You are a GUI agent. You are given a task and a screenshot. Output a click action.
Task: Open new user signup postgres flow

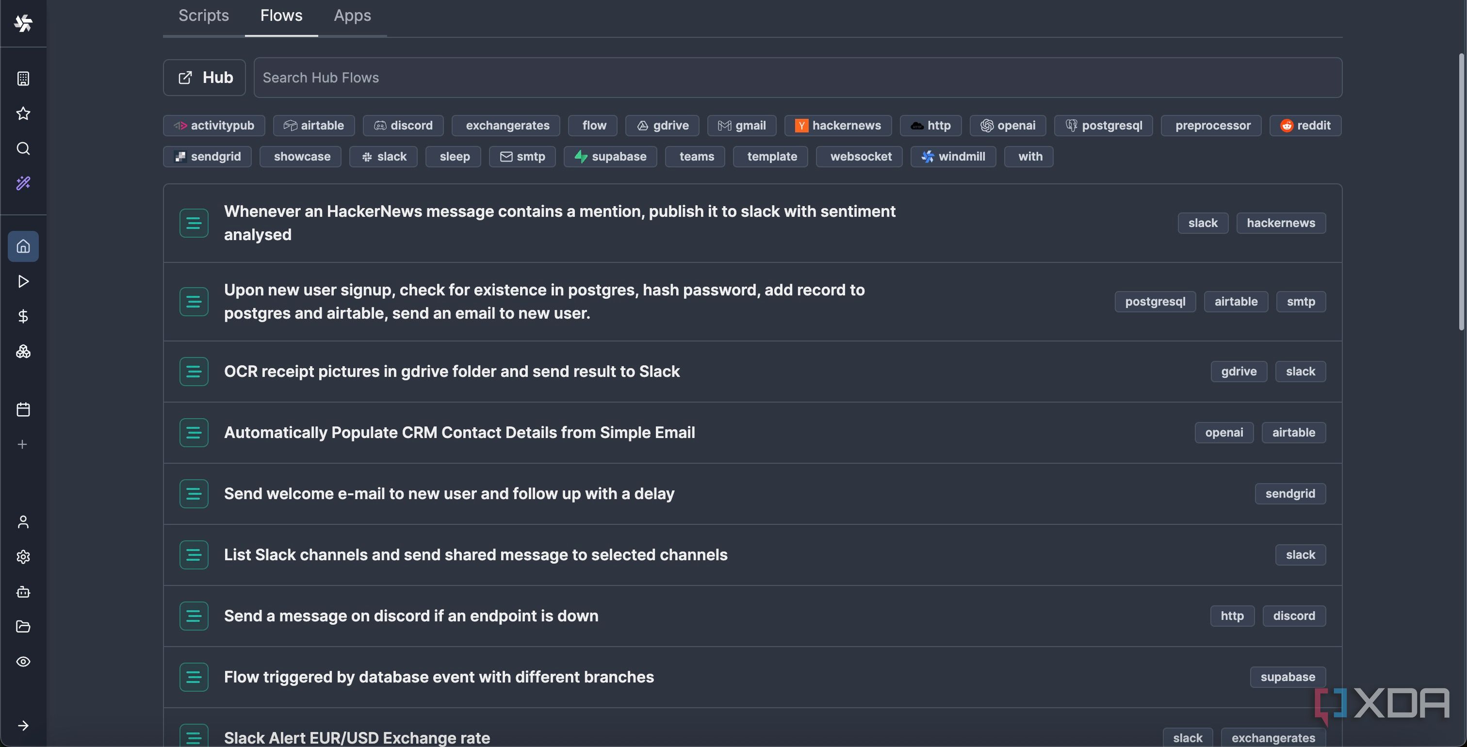[753, 302]
